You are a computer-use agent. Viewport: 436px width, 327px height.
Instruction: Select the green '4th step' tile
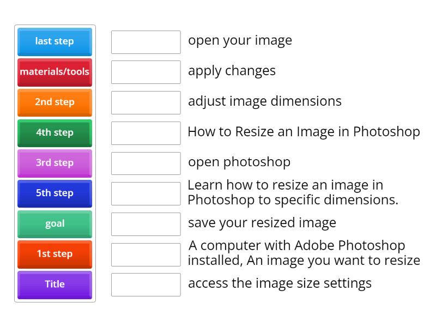point(55,132)
